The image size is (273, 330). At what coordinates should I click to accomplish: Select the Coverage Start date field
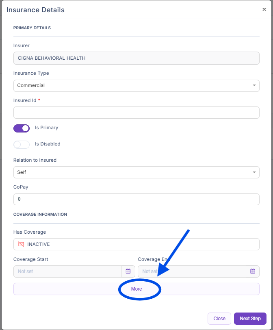(67, 271)
